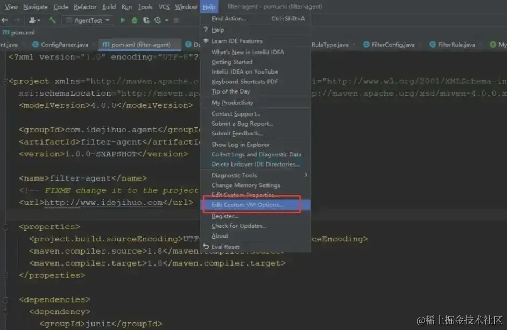Open the Tools menu
This screenshot has height=330, width=507.
pyautogui.click(x=145, y=7)
